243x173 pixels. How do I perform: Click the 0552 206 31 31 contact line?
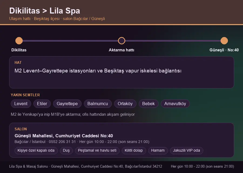click(82, 142)
